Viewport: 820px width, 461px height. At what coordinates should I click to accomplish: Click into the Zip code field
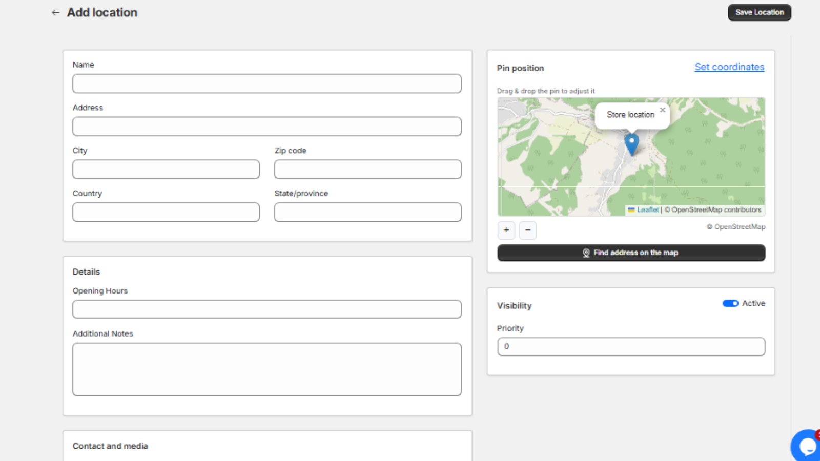367,169
